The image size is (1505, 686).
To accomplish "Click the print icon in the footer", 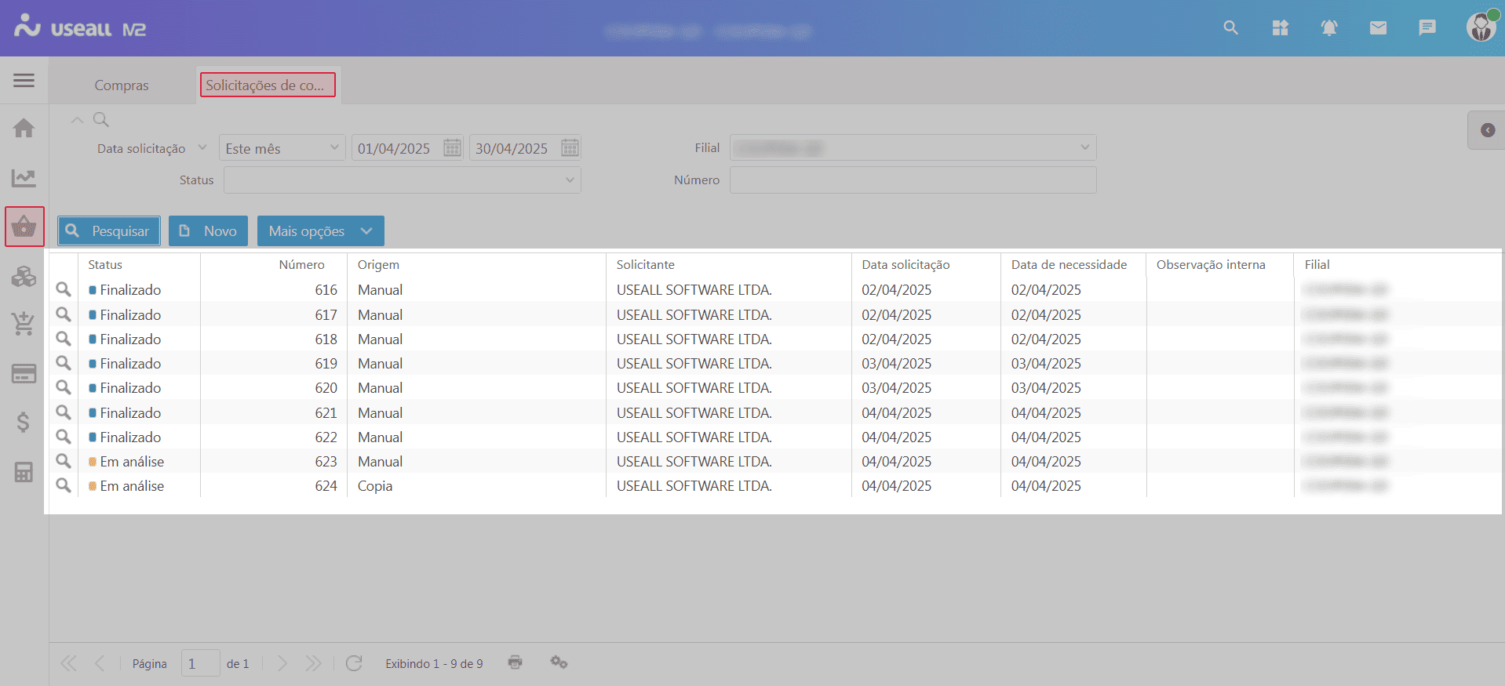I will pyautogui.click(x=515, y=662).
